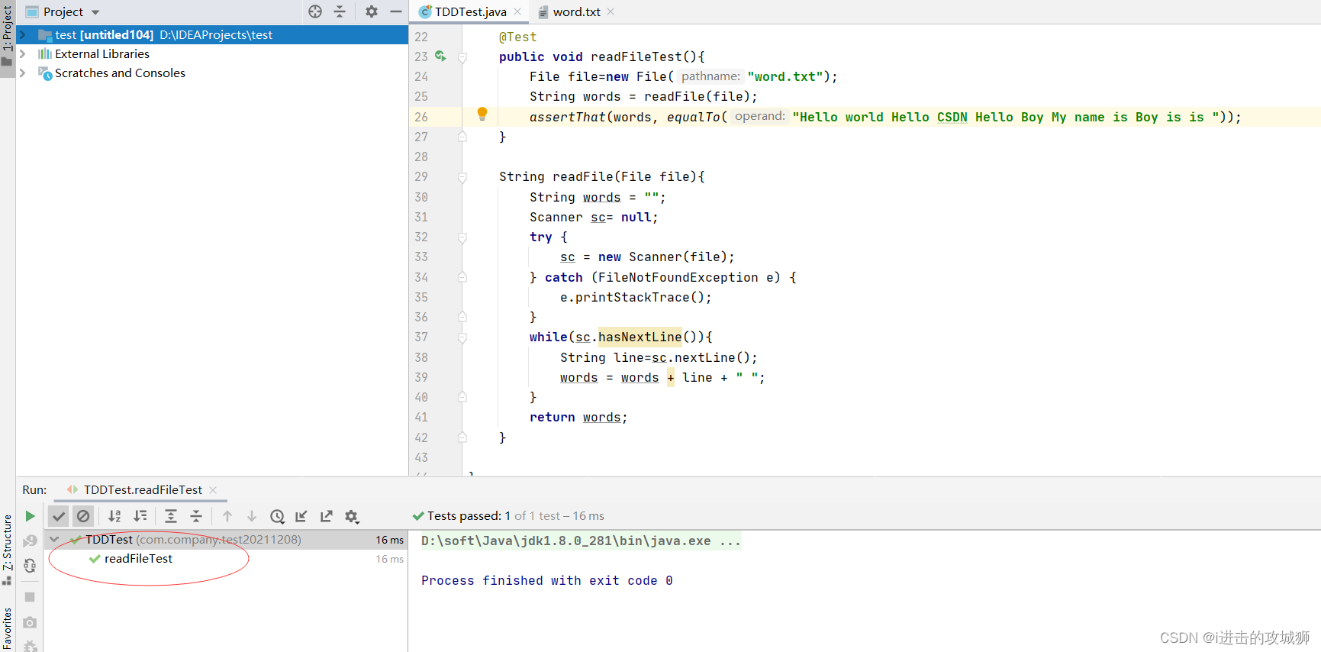Collapse the TDDTest results node
This screenshot has width=1321, height=652.
tap(54, 540)
